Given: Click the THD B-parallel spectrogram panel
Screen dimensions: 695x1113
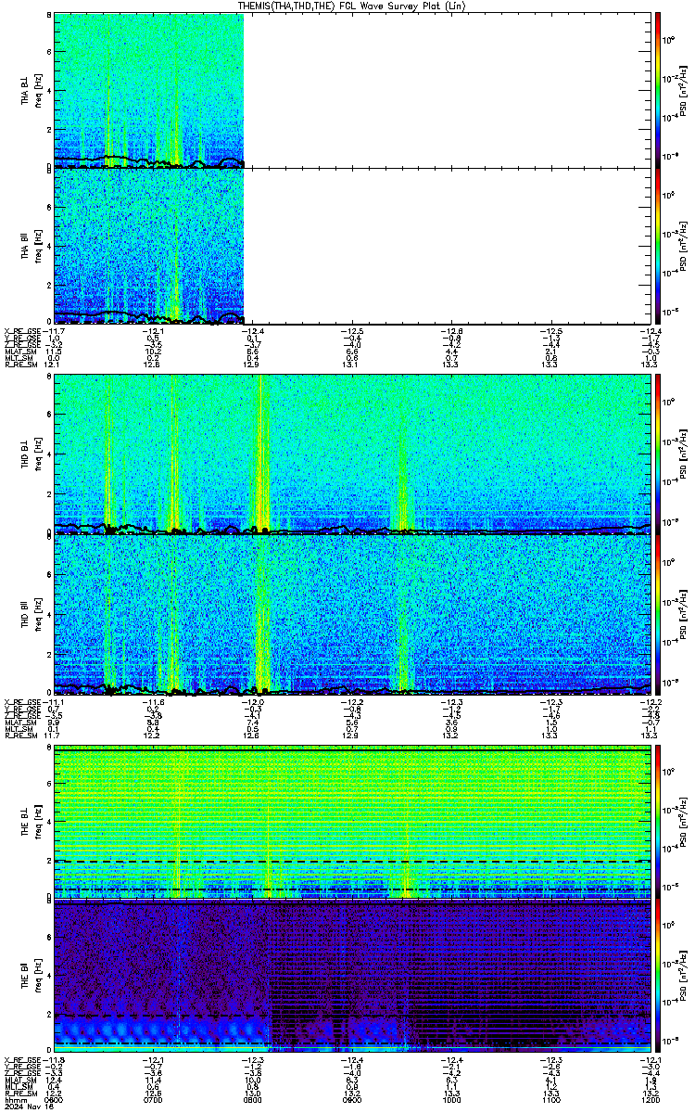Looking at the screenshot, I should (352, 614).
